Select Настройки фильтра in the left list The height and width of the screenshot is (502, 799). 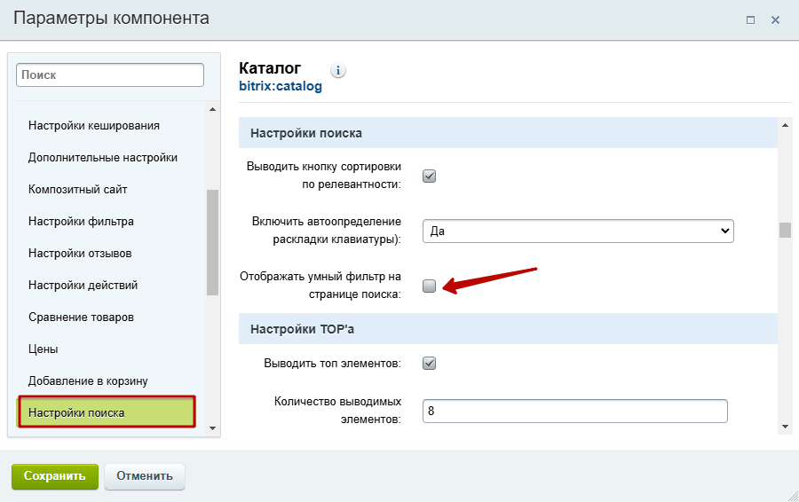click(x=81, y=222)
